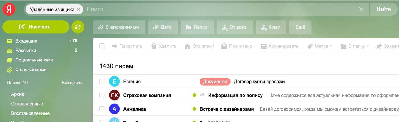399x122 pixels.
Task: Clear the search field with the X icon
Action: (x=361, y=9)
